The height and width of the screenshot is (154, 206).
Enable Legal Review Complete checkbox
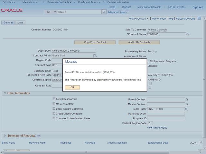tap(54, 108)
